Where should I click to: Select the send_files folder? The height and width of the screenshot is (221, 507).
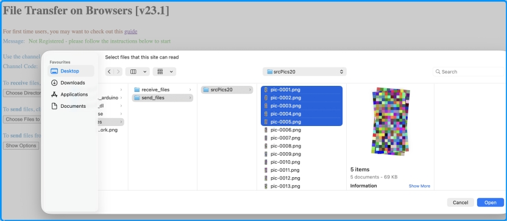tap(163, 97)
